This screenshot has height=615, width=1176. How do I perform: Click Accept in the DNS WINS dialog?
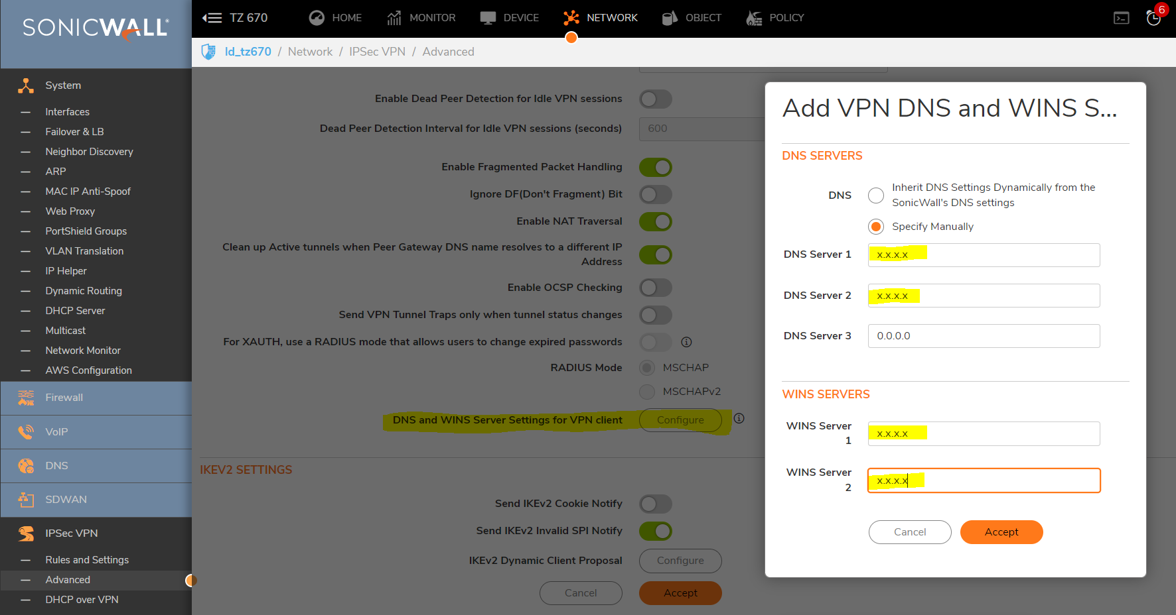click(1001, 532)
